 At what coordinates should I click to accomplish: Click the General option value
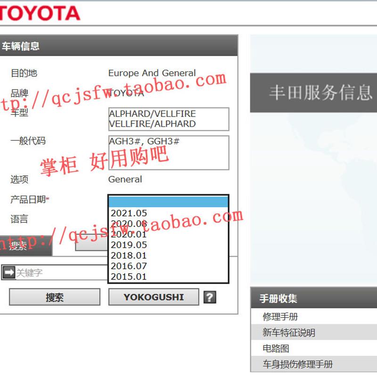pos(125,180)
